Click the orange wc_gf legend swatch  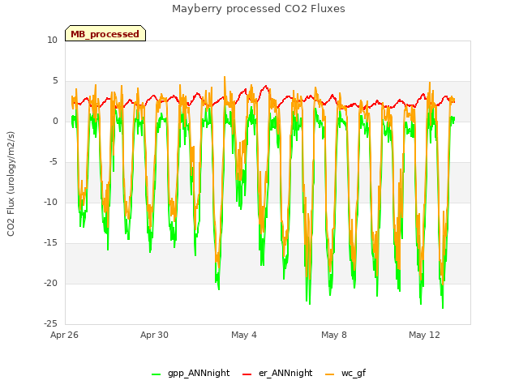tap(330, 374)
